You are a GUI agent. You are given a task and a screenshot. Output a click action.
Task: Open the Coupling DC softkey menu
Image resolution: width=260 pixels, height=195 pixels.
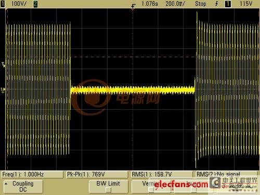pos(23,187)
